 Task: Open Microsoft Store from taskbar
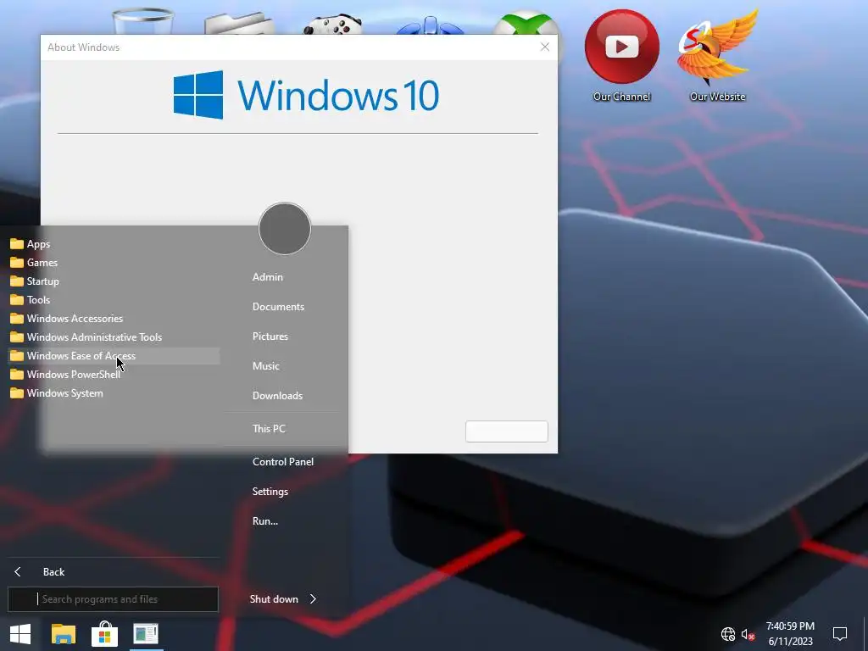pyautogui.click(x=104, y=634)
